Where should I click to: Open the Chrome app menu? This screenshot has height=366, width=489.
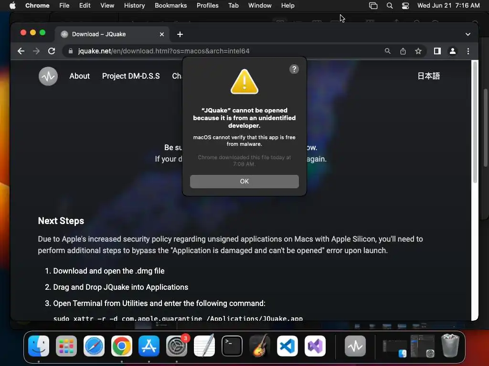[37, 6]
